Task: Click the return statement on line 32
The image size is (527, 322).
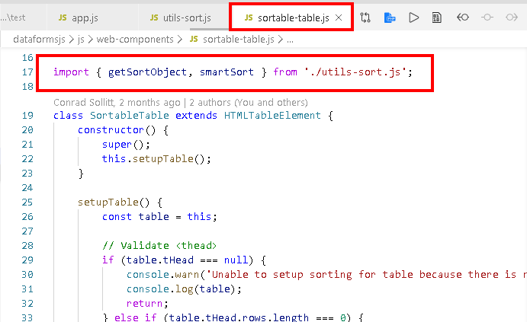Action: (147, 304)
